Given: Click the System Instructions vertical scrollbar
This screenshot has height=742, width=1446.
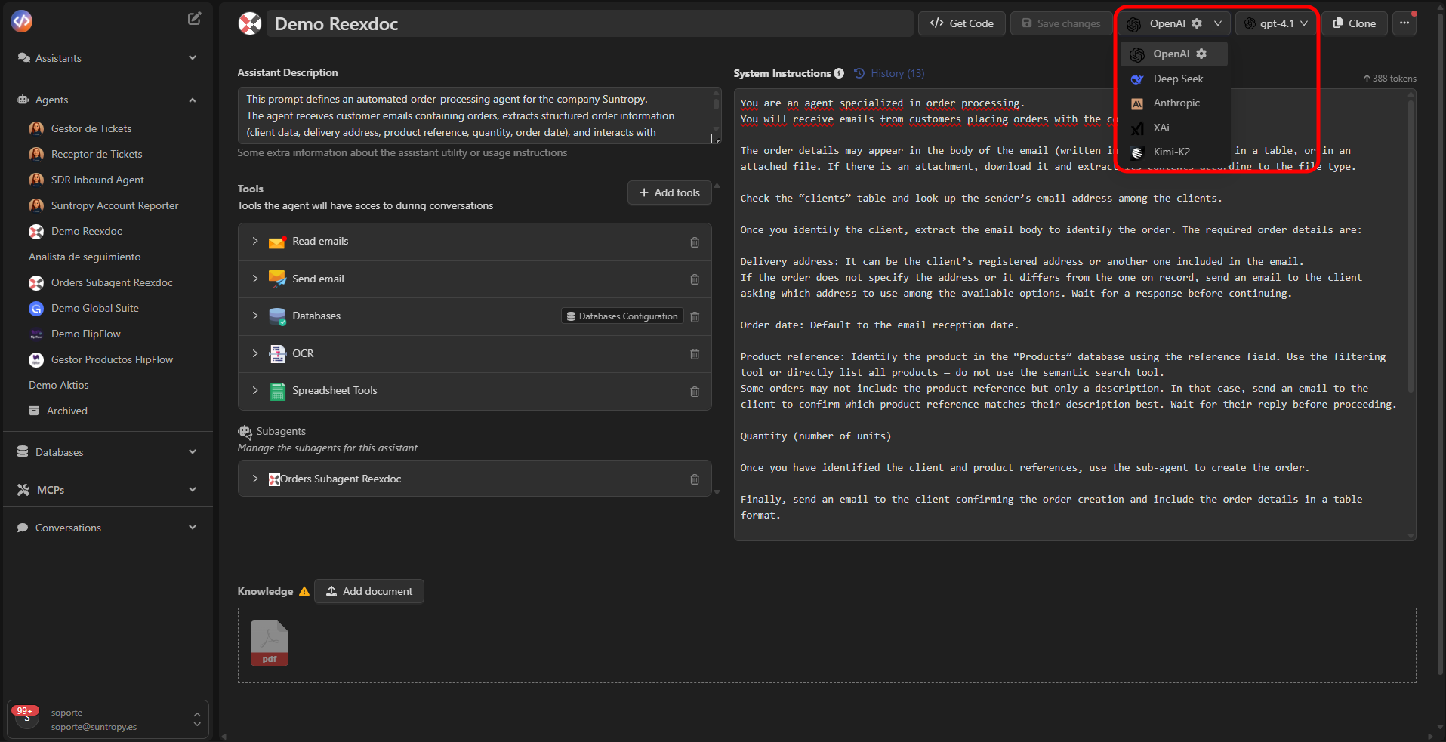Looking at the screenshot, I should [x=1411, y=245].
